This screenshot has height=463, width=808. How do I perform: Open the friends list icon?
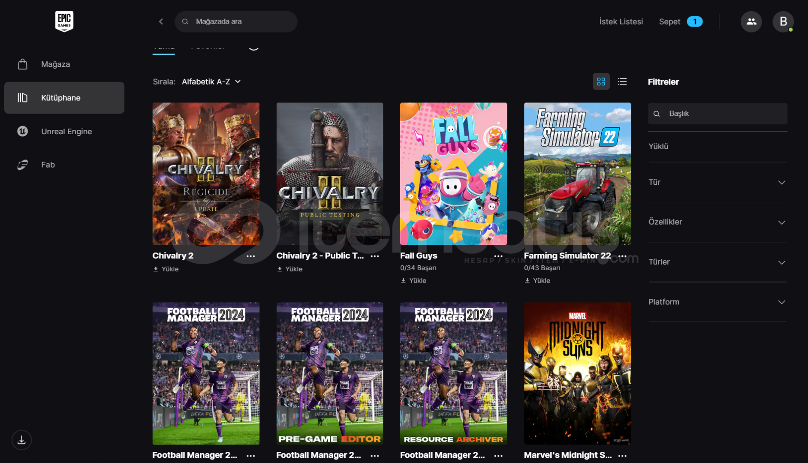[x=751, y=21]
